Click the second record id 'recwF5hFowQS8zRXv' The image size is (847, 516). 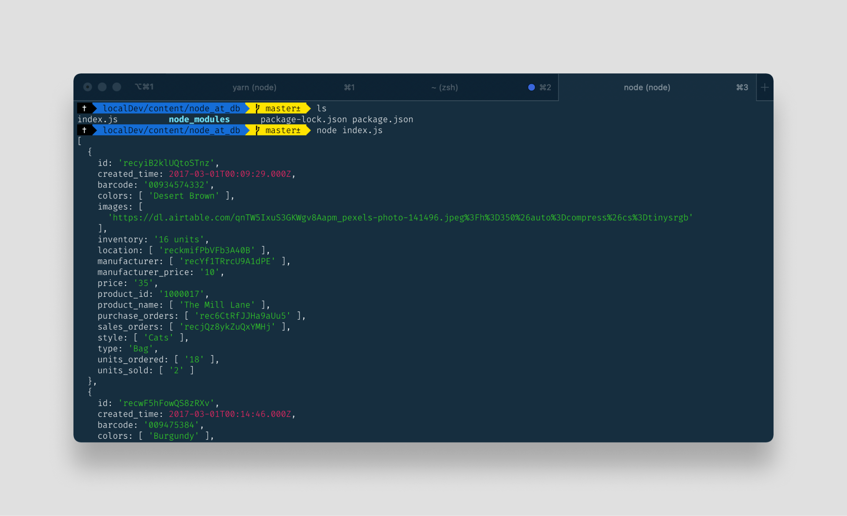(166, 403)
